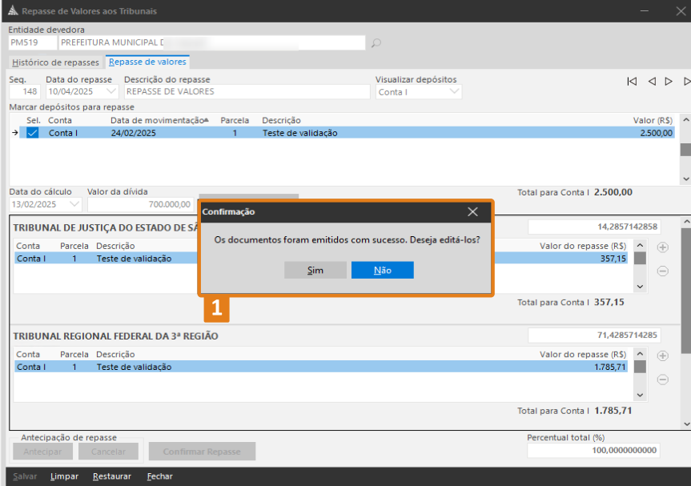Uncheck the Sel. checkbox for Conta I deposit
Image resolution: width=691 pixels, height=486 pixels.
pos(32,133)
